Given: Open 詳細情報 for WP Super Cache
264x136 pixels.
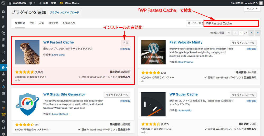Looking at the screenshot, I should 252,101.
